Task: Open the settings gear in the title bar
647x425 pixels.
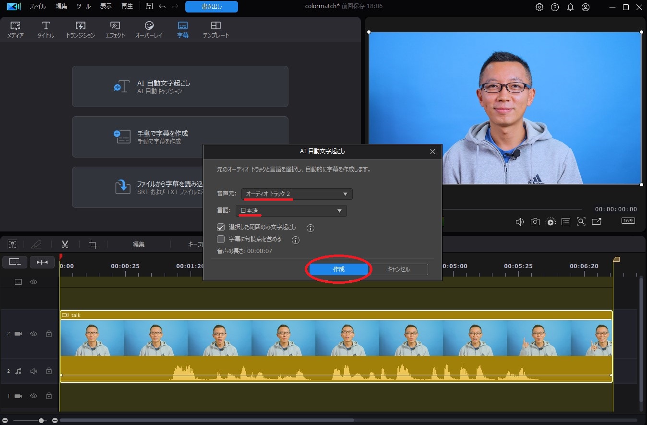Action: pos(539,7)
